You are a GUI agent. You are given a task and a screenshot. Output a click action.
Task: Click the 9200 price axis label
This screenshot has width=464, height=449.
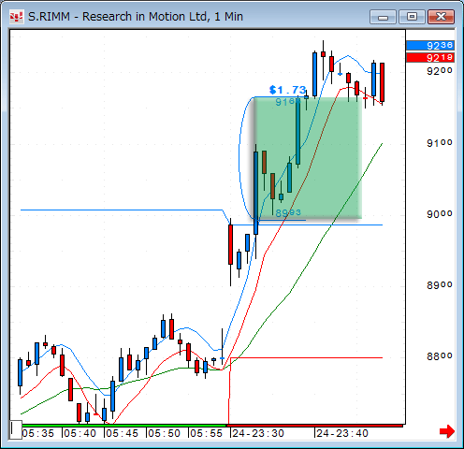pyautogui.click(x=440, y=71)
